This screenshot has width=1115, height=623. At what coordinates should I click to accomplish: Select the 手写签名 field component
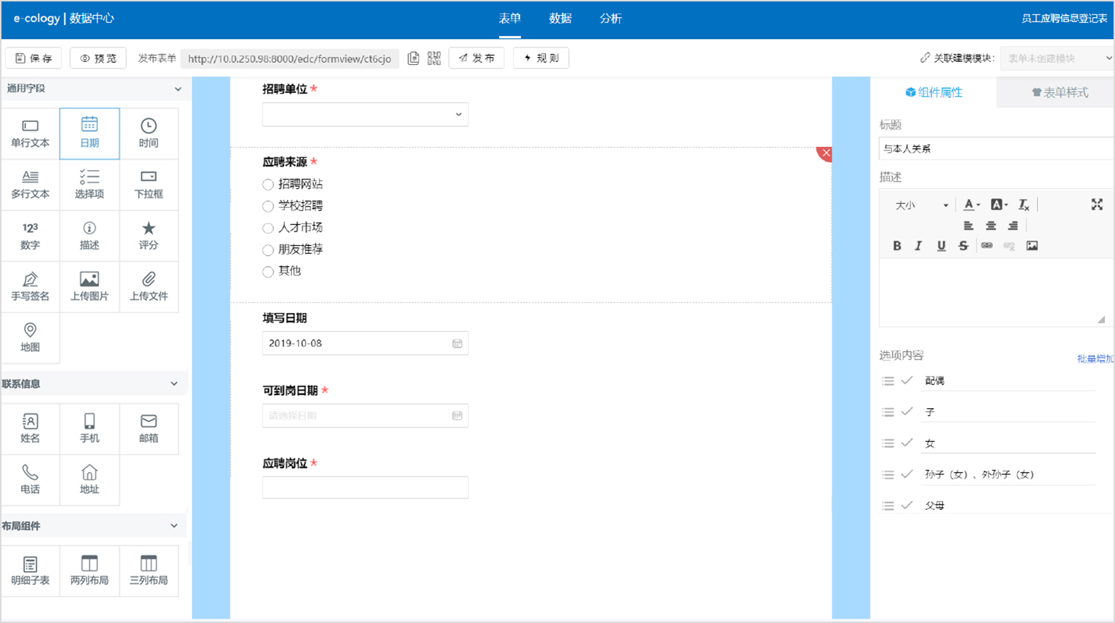pyautogui.click(x=30, y=286)
